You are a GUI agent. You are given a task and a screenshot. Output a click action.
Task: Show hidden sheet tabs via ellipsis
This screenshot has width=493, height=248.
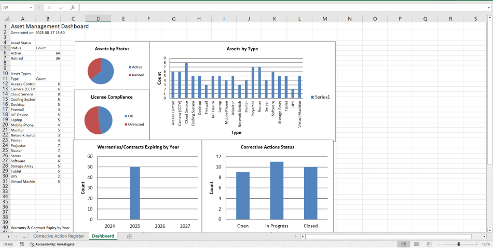25,237
